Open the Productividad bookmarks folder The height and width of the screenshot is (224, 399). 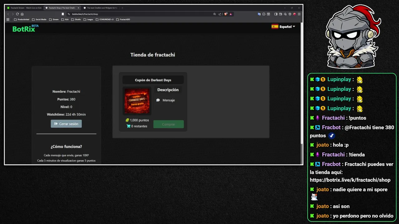pos(22,19)
